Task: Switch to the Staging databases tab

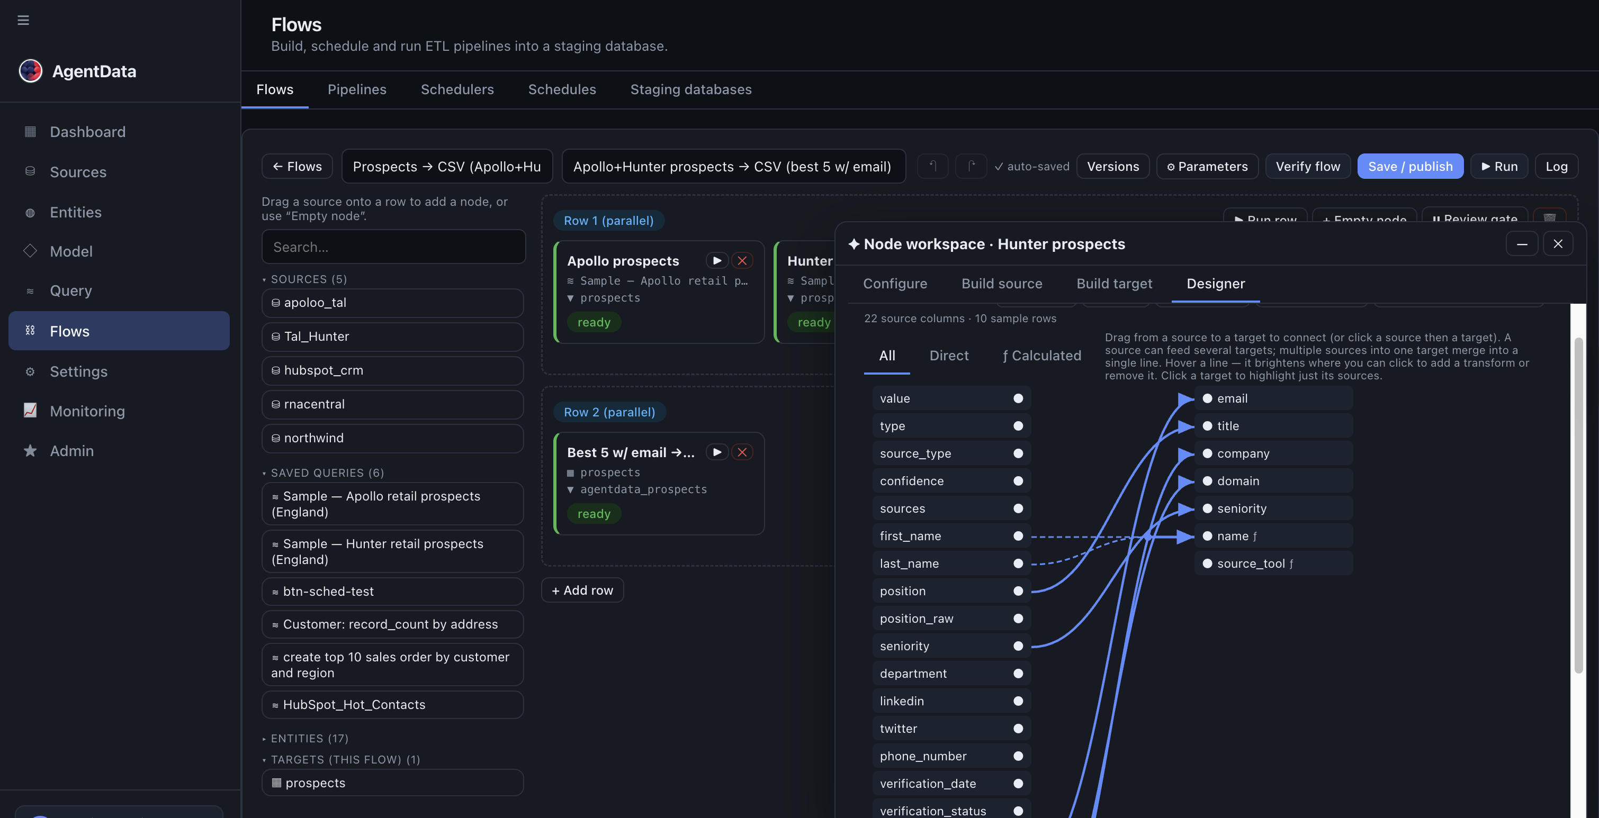Action: pos(691,89)
